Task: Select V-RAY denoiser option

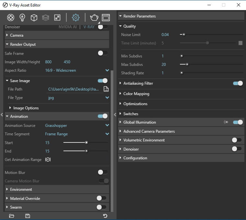Action: [89, 27]
